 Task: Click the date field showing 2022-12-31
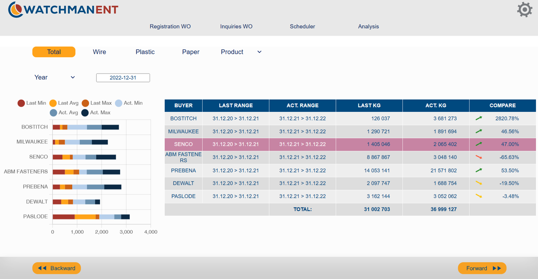123,78
